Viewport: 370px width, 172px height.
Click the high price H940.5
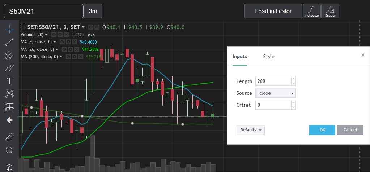tap(133, 27)
